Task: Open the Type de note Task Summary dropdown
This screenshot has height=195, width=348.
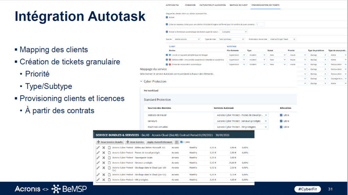Action: click(231, 39)
